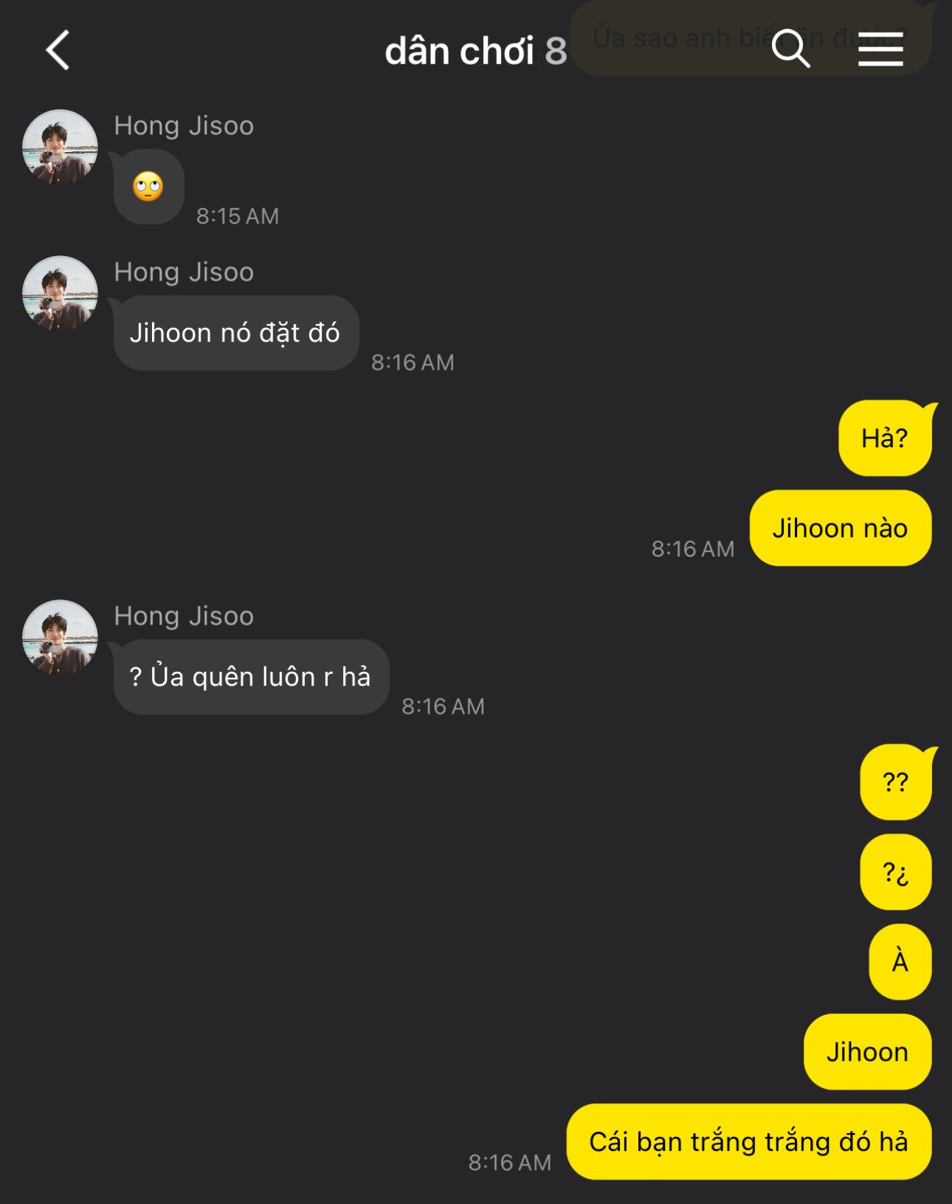Select the yellow 'À' bubble
Screen dimensions: 952x1204
(x=900, y=962)
